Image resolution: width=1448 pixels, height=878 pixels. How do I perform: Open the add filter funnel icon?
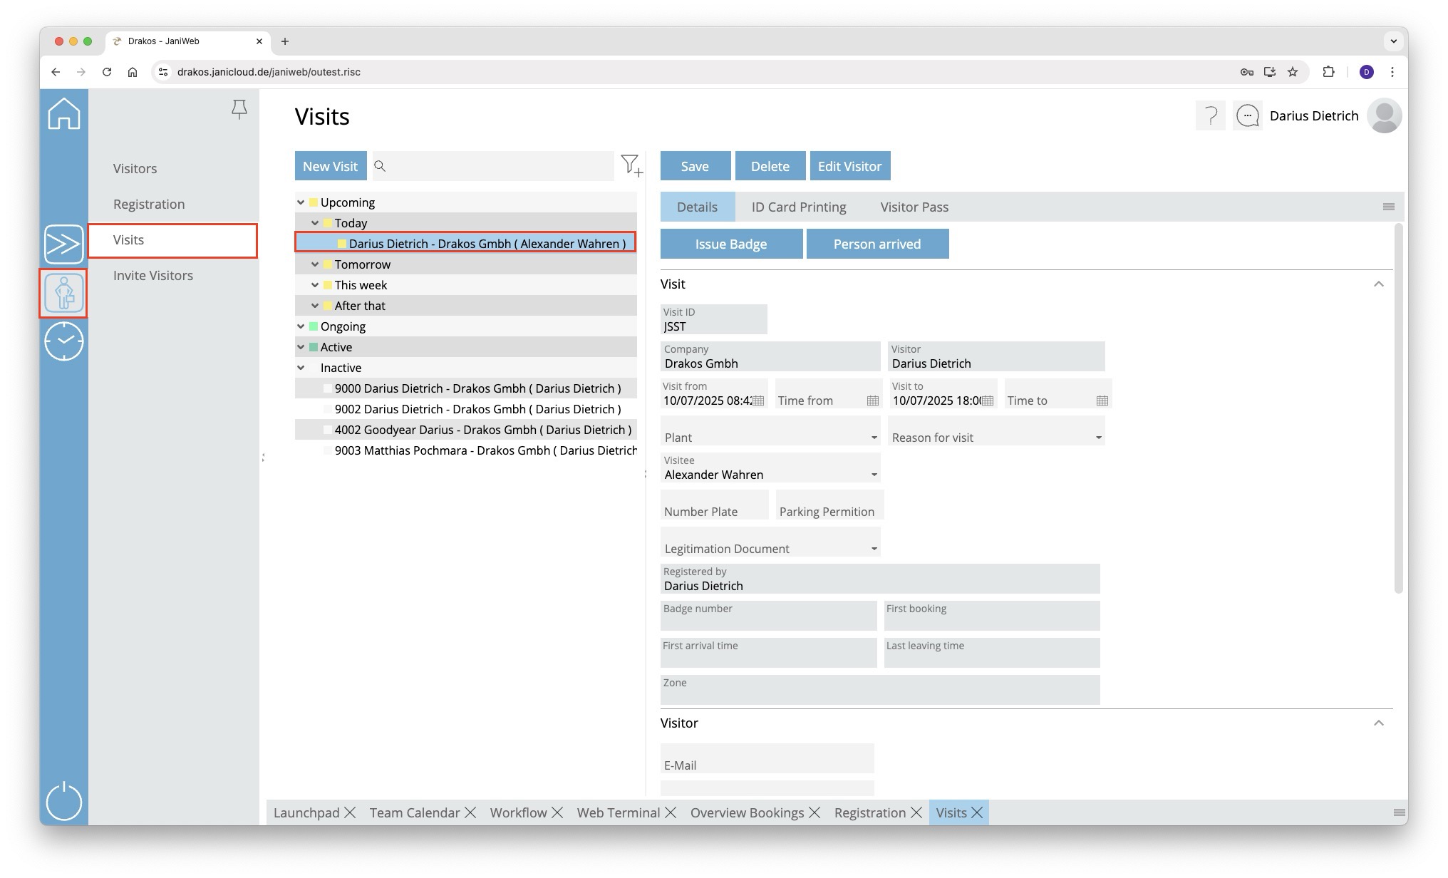[x=631, y=166]
